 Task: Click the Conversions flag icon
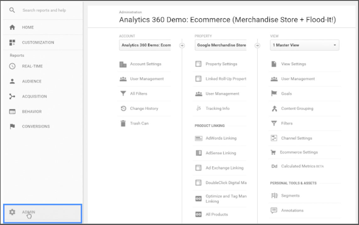click(x=12, y=126)
